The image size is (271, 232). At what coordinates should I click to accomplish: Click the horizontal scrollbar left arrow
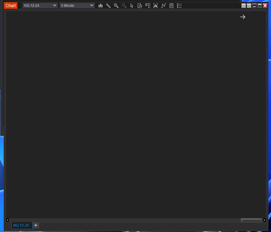pos(7,220)
